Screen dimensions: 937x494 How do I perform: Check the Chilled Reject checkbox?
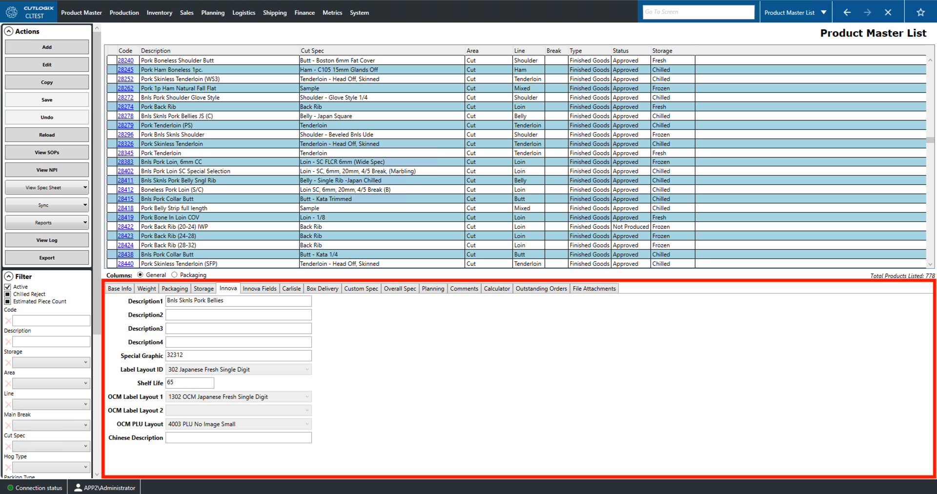tap(7, 294)
